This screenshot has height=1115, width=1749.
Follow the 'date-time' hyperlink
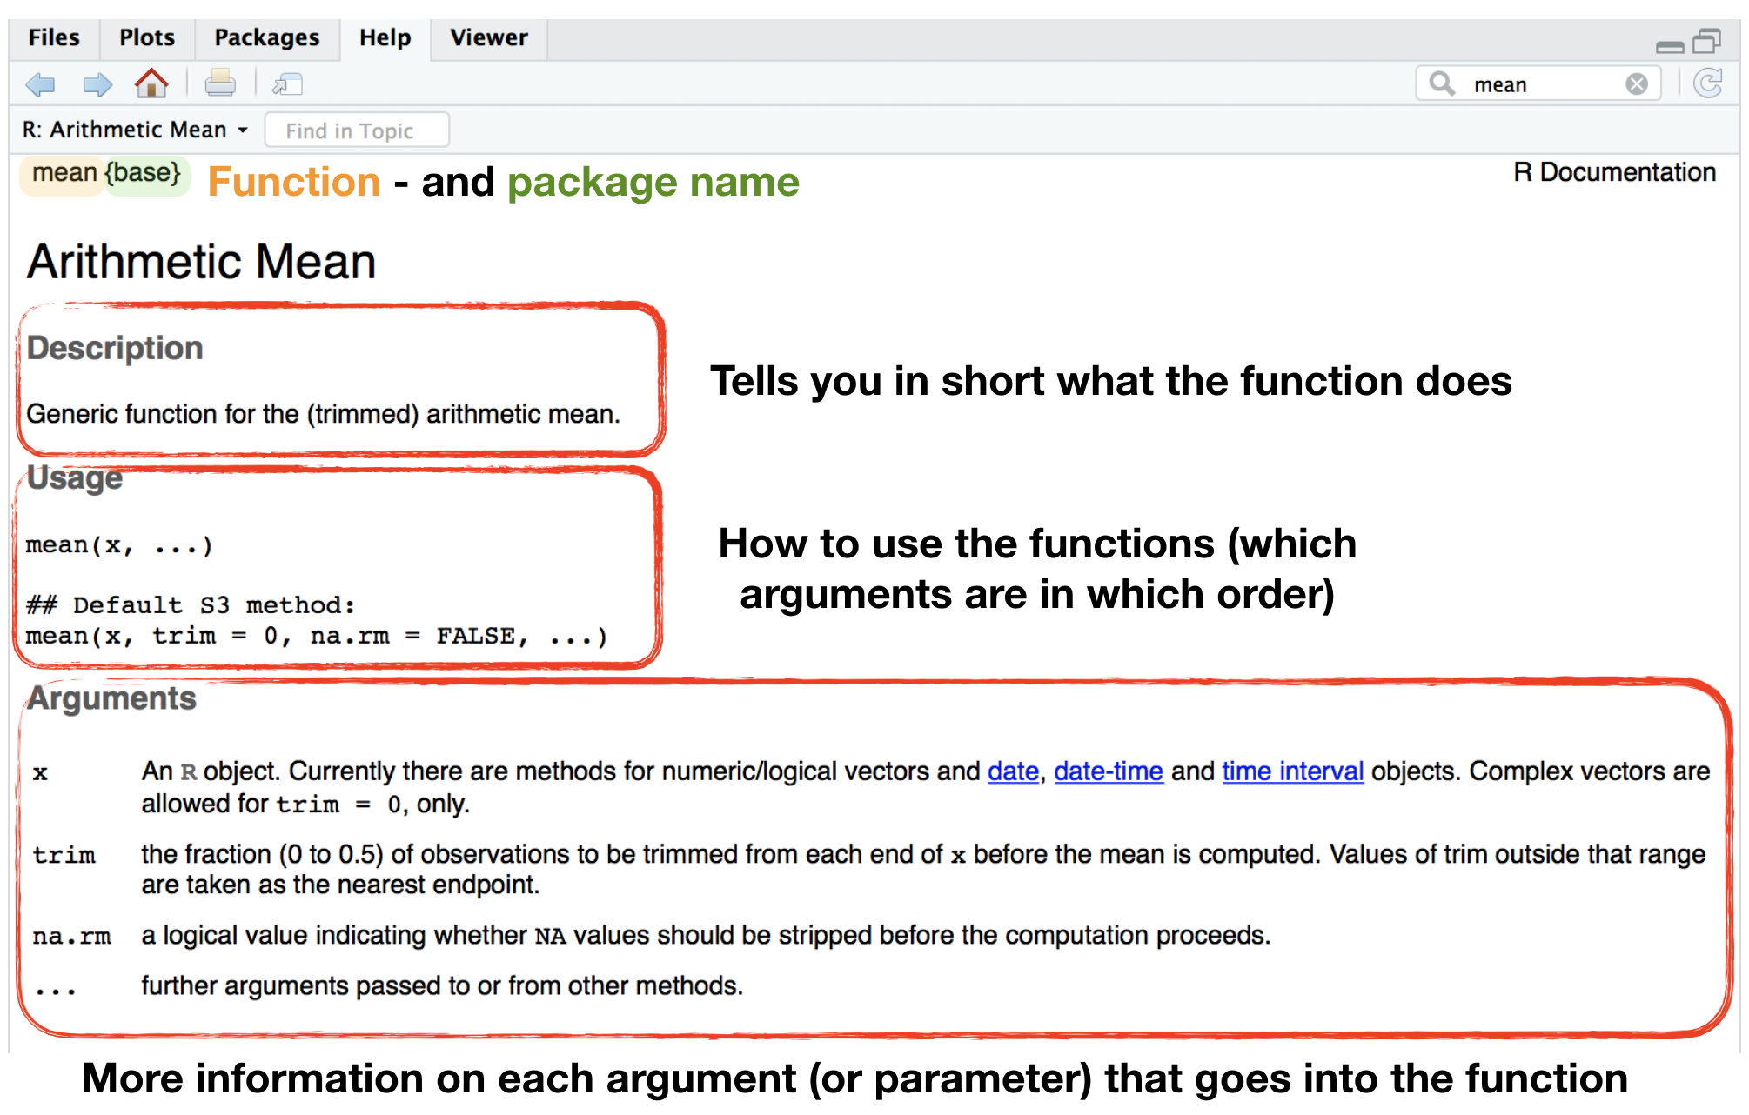coord(1108,771)
